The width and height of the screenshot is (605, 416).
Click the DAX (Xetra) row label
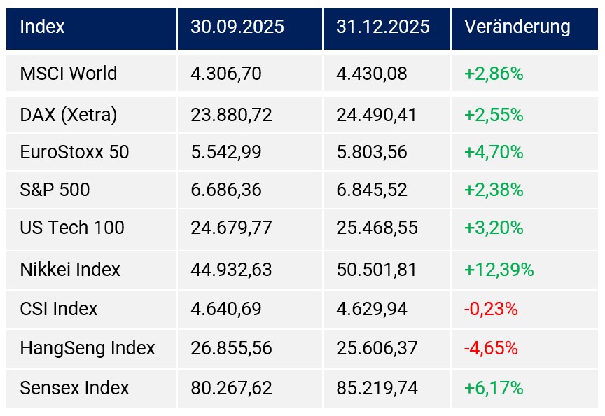pos(69,115)
